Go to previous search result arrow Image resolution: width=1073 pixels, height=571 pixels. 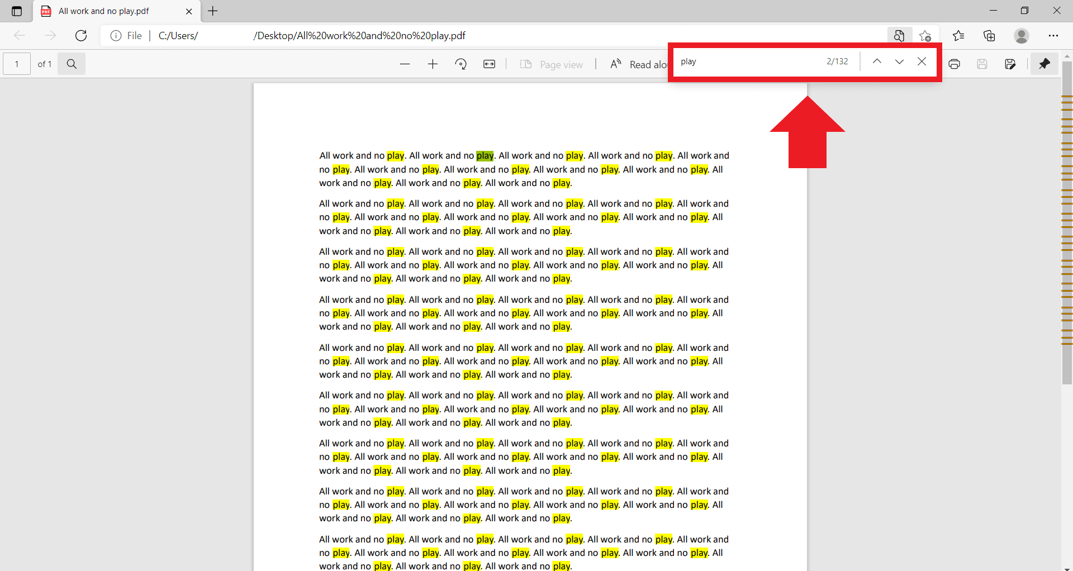(x=877, y=61)
